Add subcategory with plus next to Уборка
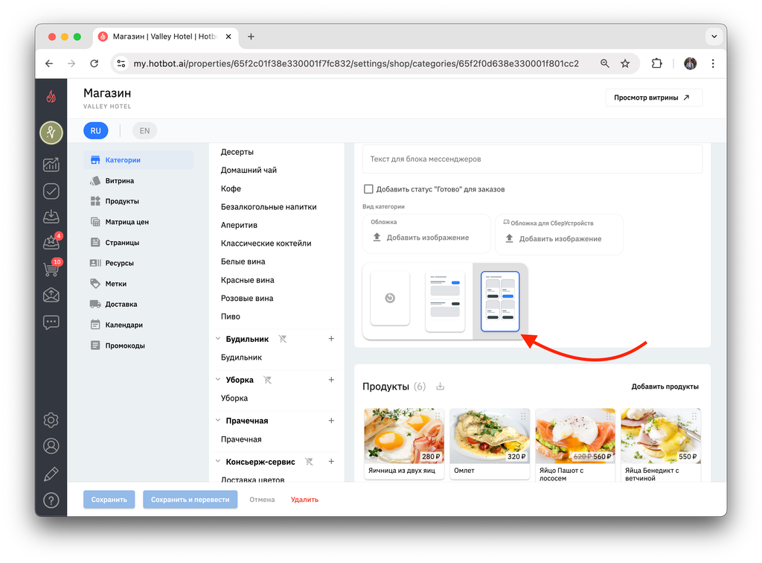The height and width of the screenshot is (563, 762). tap(331, 379)
